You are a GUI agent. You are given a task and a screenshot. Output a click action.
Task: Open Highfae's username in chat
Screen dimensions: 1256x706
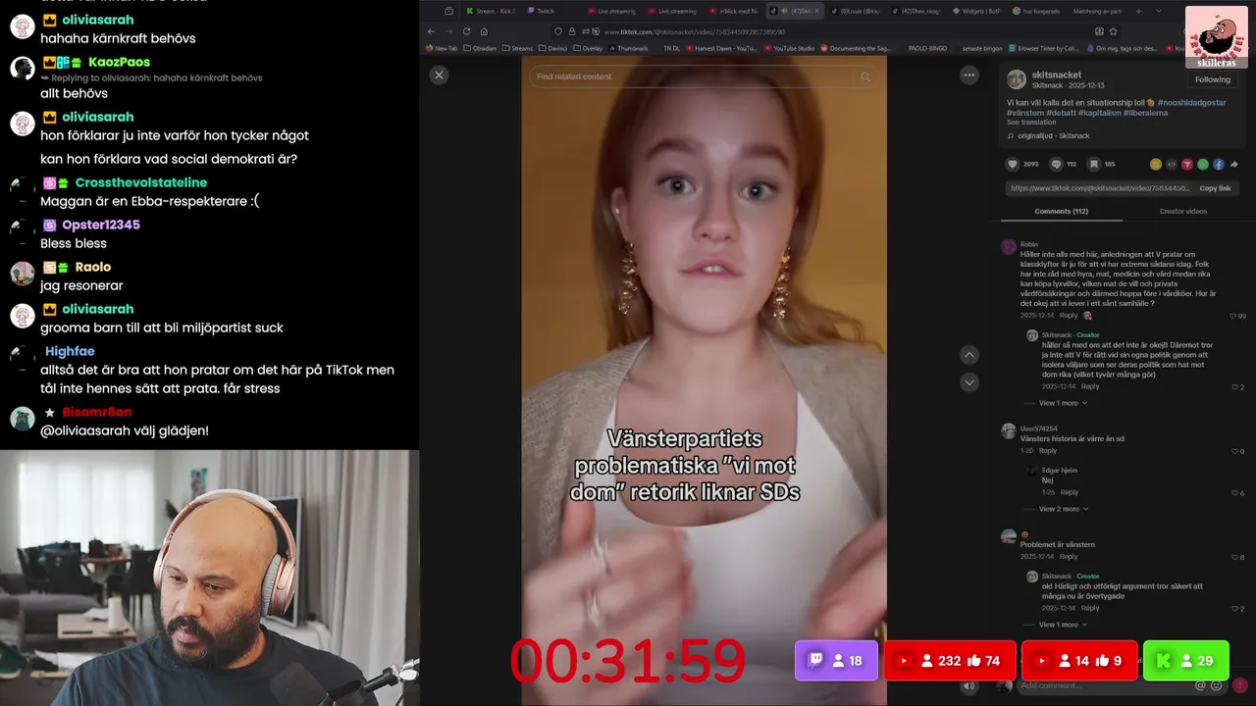70,351
